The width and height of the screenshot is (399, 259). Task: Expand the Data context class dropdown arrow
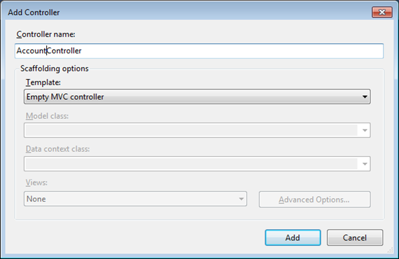[x=363, y=164]
